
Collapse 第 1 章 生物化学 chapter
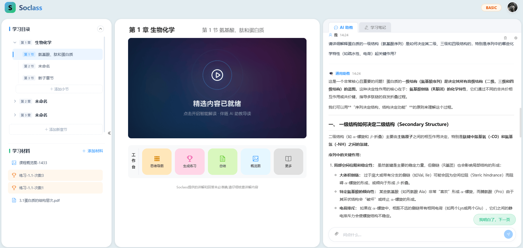[x=15, y=42]
